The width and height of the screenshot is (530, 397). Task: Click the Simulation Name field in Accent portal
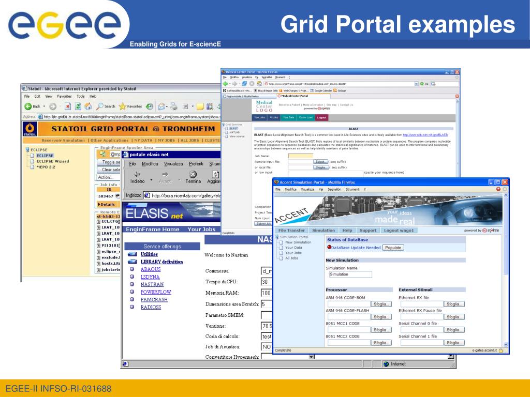pos(350,274)
